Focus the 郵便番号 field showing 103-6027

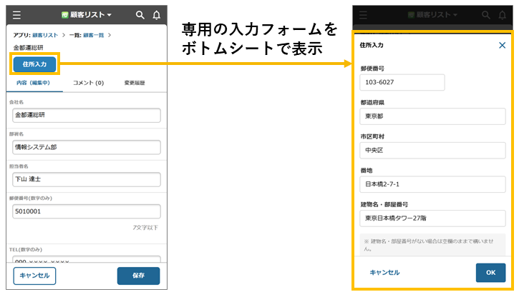click(x=402, y=82)
